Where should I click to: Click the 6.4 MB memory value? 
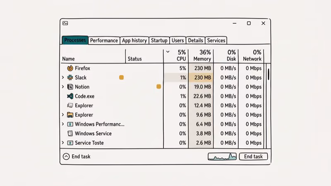[x=204, y=124]
